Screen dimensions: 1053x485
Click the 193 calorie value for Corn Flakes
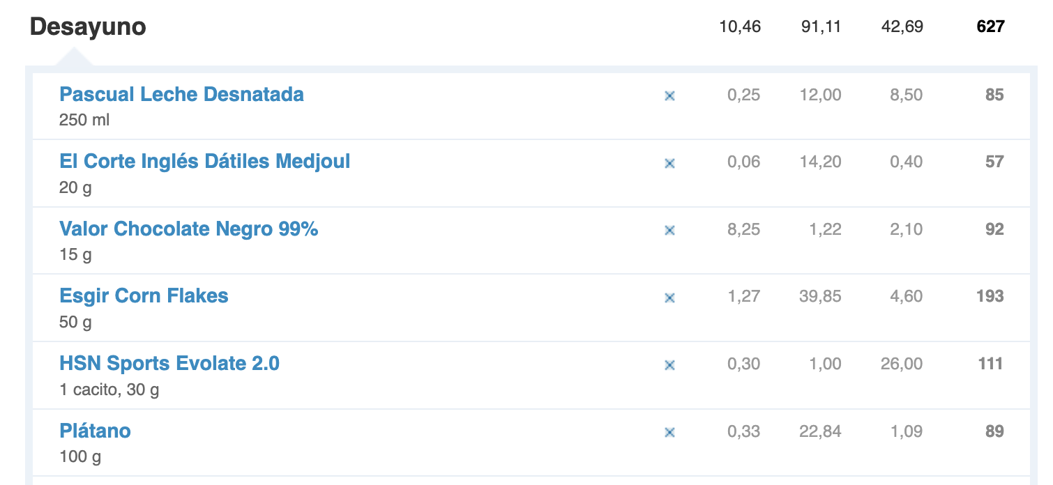pyautogui.click(x=990, y=296)
